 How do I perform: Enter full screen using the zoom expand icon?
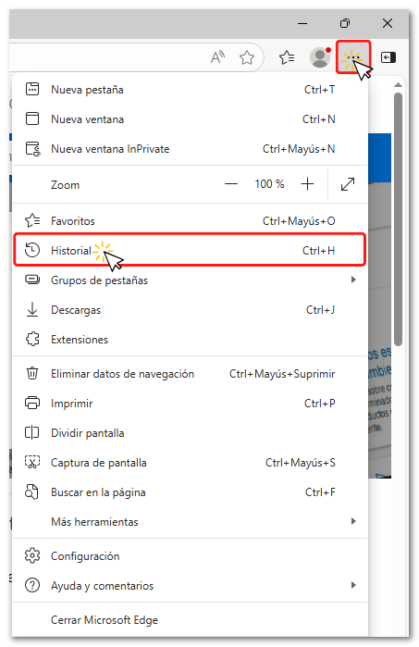pos(348,184)
